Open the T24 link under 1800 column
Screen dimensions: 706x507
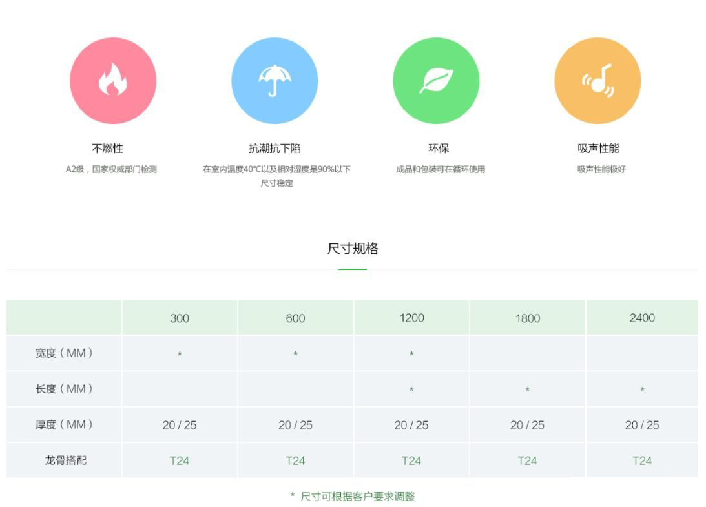pyautogui.click(x=527, y=460)
